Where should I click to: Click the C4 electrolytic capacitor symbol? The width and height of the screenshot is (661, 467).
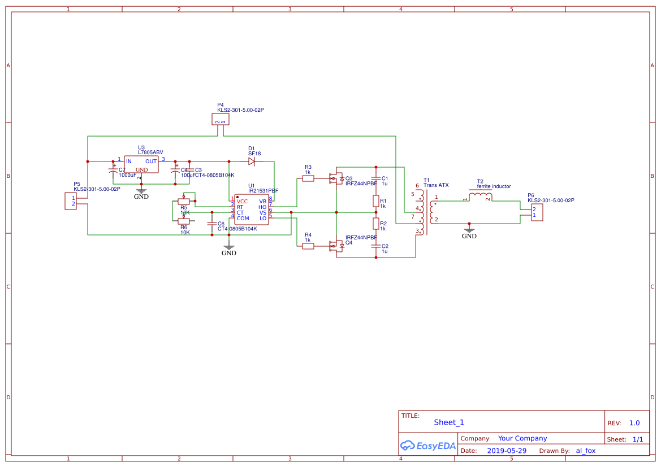coord(175,171)
